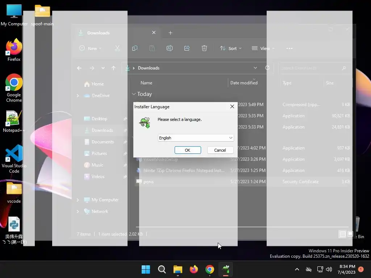Open Visual Studio Code desktop shortcut

(14, 159)
